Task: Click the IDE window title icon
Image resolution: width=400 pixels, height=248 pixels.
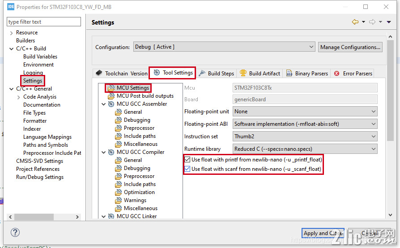Action: pyautogui.click(x=11, y=7)
